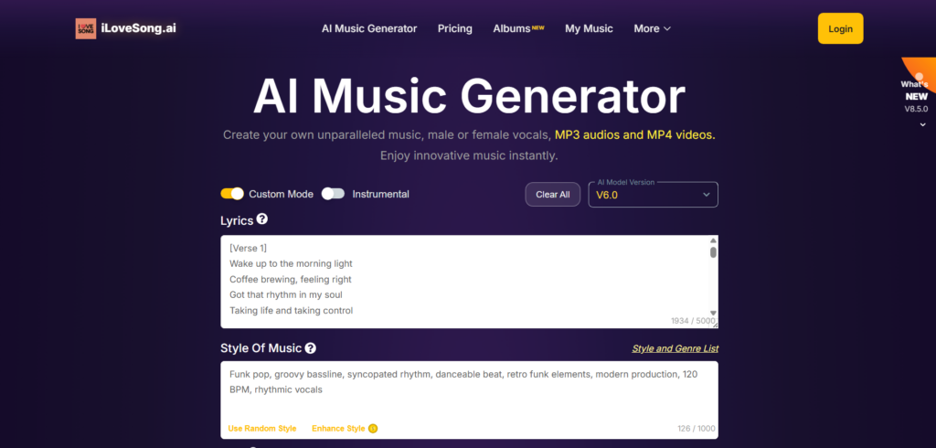Expand the What's NEW chevron arrow
The height and width of the screenshot is (448, 936).
coord(923,125)
